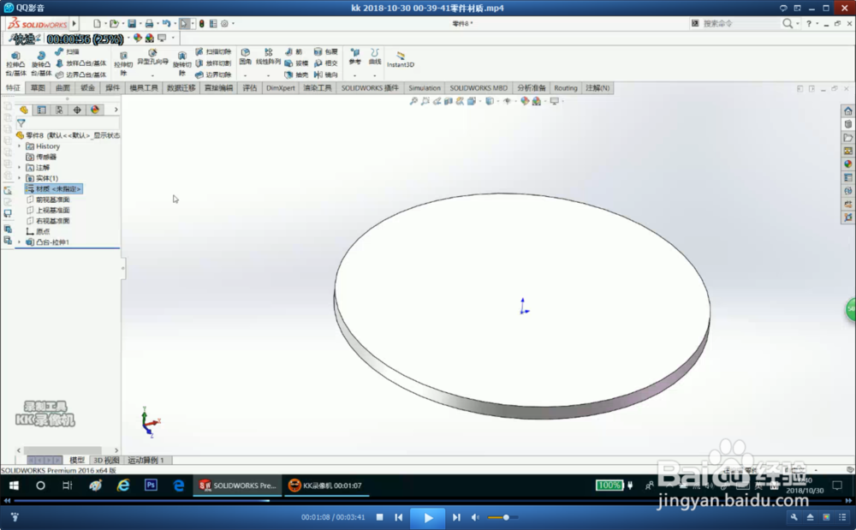Open the 运动算例 1 motion study tab
Screen dimensions: 856x530
tap(146, 460)
